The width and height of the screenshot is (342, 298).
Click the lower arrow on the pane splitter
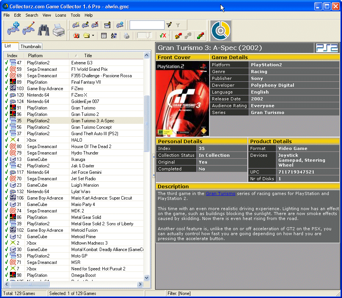[x=154, y=175]
